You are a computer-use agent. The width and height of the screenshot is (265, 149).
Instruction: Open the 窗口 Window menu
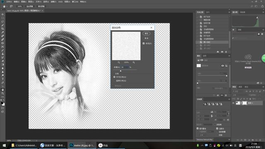click(x=75, y=2)
